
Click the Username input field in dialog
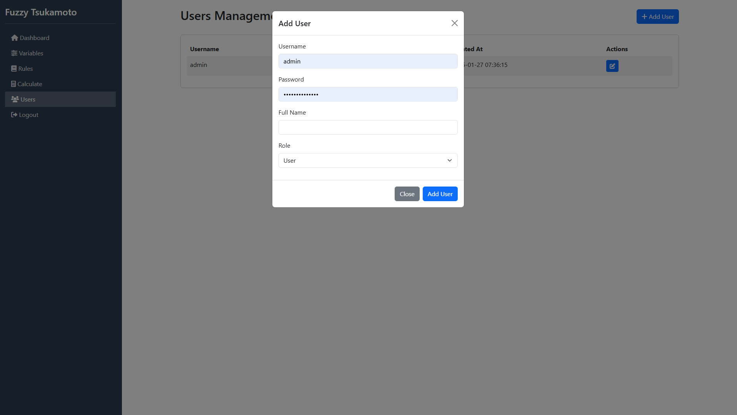pyautogui.click(x=368, y=61)
